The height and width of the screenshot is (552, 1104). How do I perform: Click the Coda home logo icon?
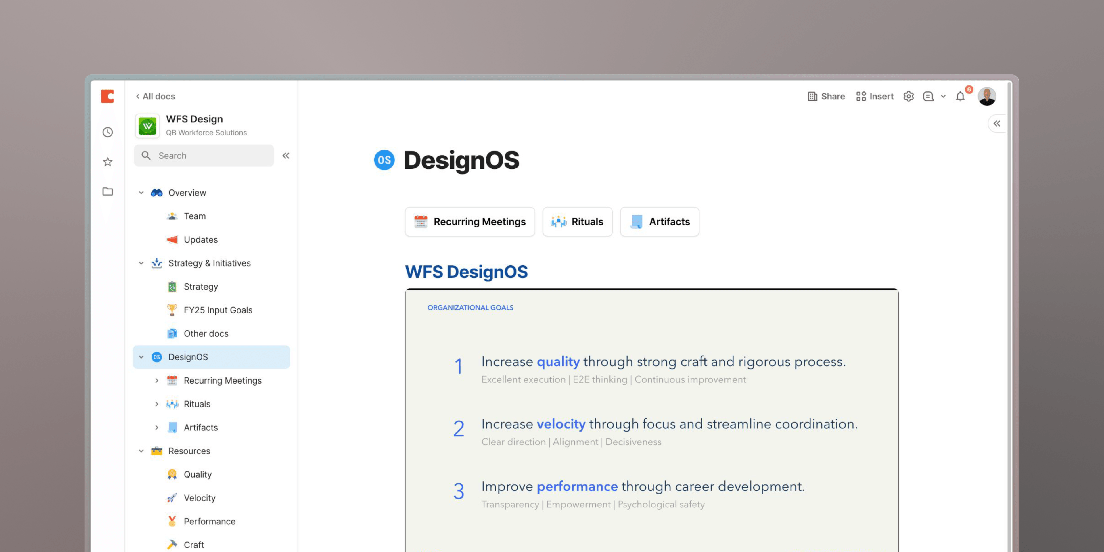pyautogui.click(x=108, y=96)
